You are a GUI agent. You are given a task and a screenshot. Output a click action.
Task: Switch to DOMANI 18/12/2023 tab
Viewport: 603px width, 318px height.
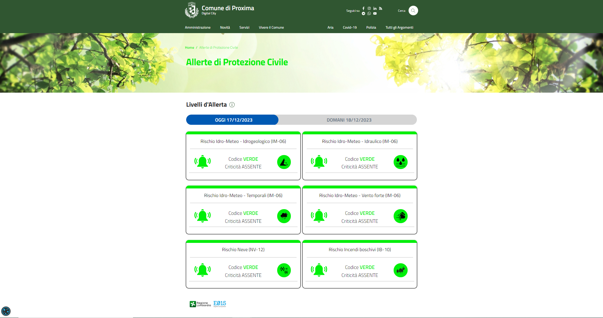coord(349,120)
